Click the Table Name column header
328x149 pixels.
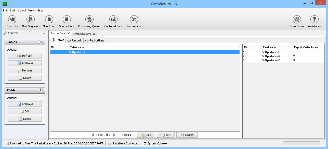click(x=154, y=47)
